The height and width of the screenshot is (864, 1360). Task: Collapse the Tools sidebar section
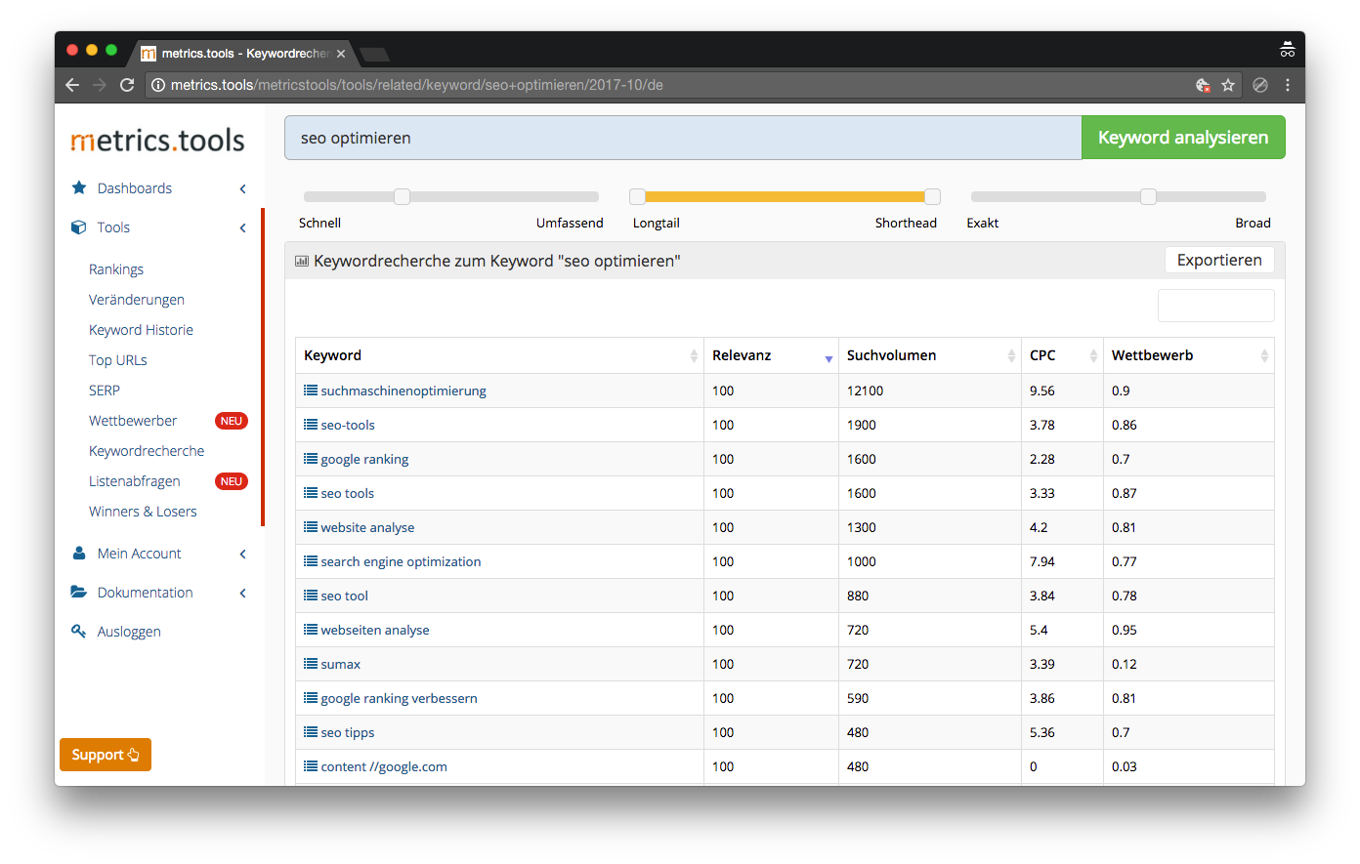tap(242, 227)
